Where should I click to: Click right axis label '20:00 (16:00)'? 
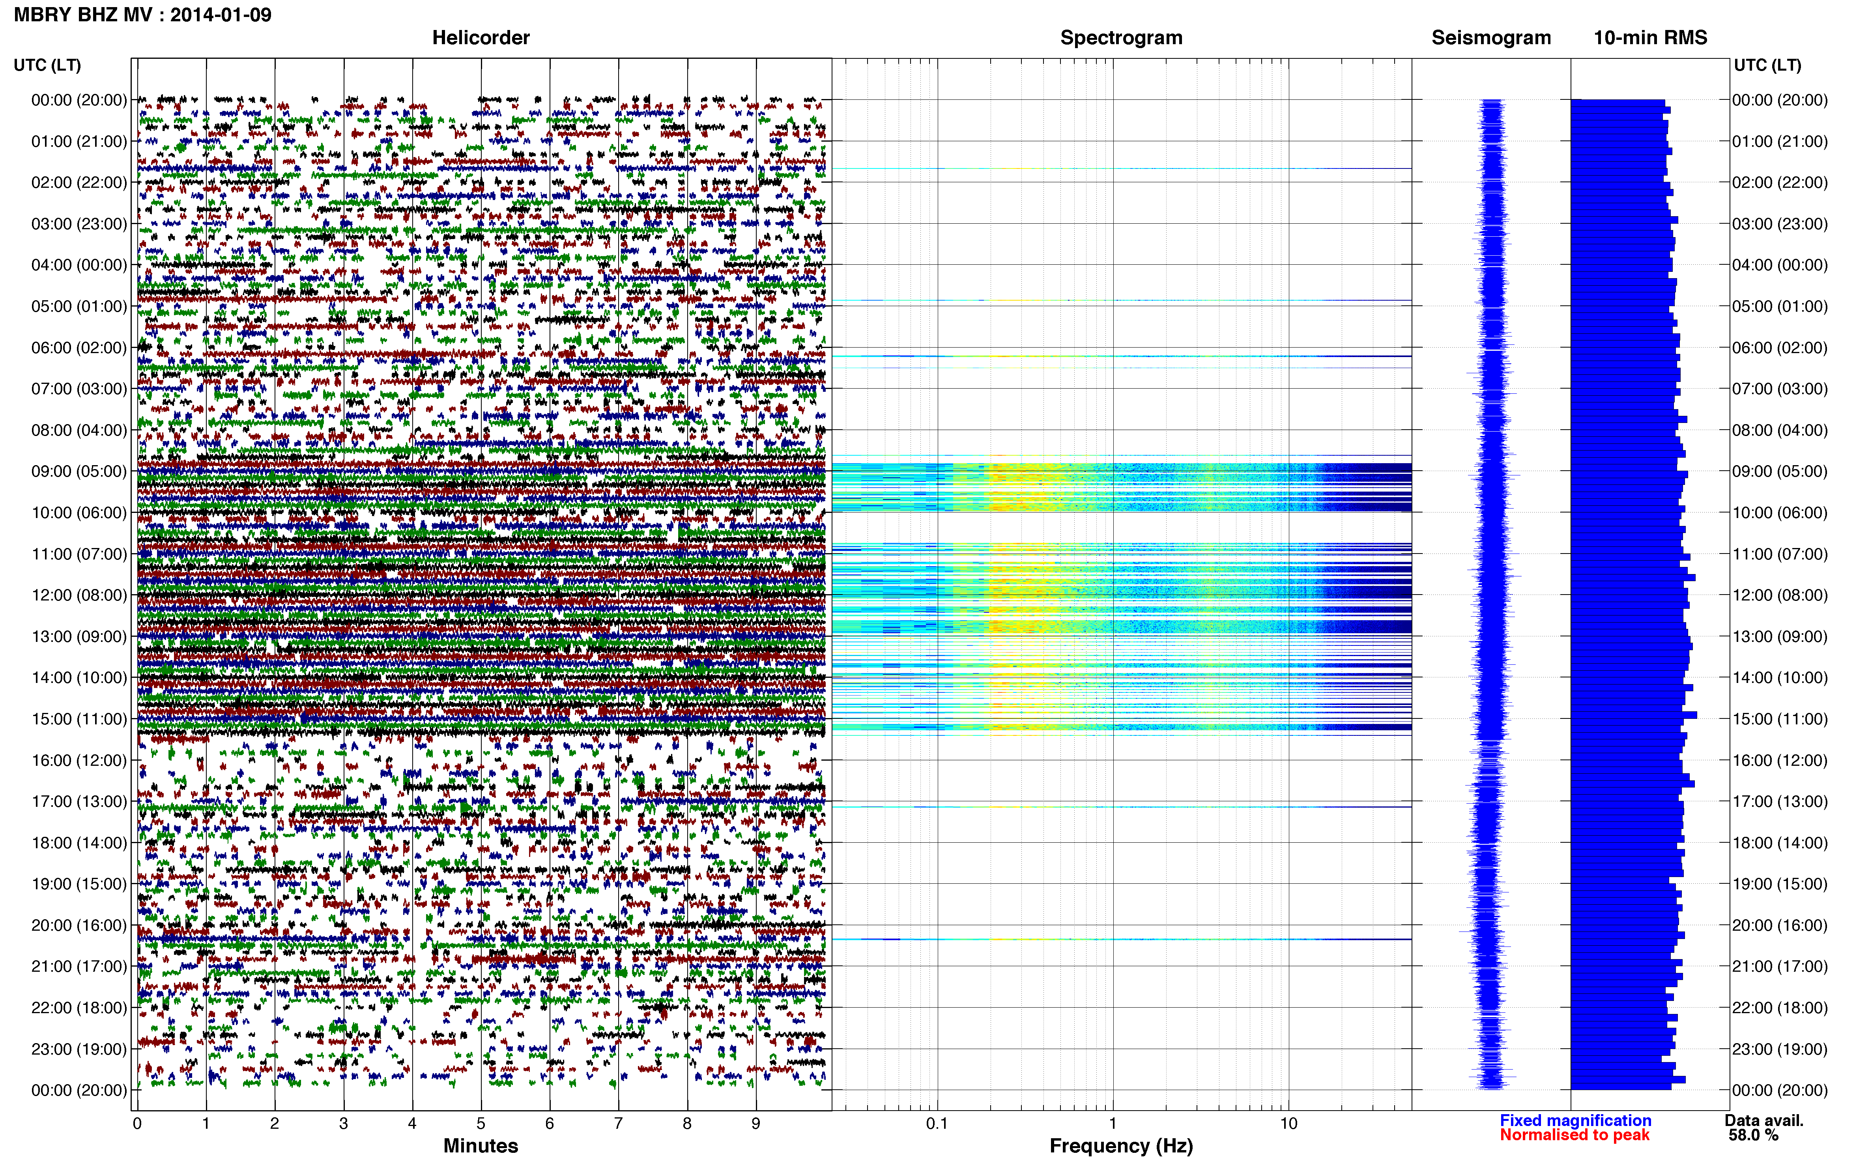[x=1780, y=926]
